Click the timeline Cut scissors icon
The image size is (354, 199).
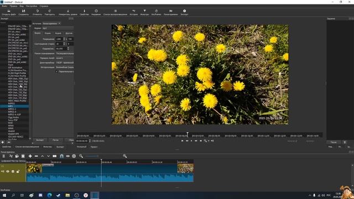[x=11, y=156]
